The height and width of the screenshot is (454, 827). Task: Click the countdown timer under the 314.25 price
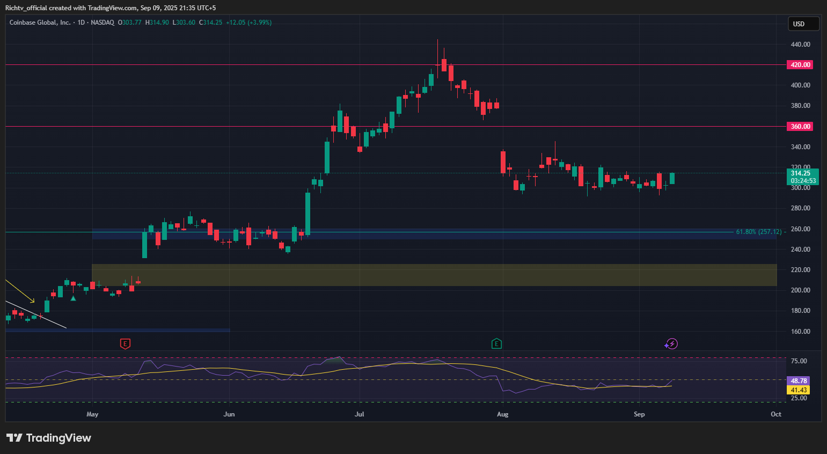(803, 181)
